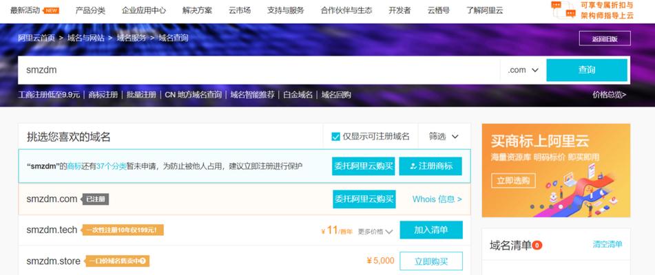Screen dimensions: 655x275
Task: Expand the .com suffix dropdown
Action: pos(523,70)
